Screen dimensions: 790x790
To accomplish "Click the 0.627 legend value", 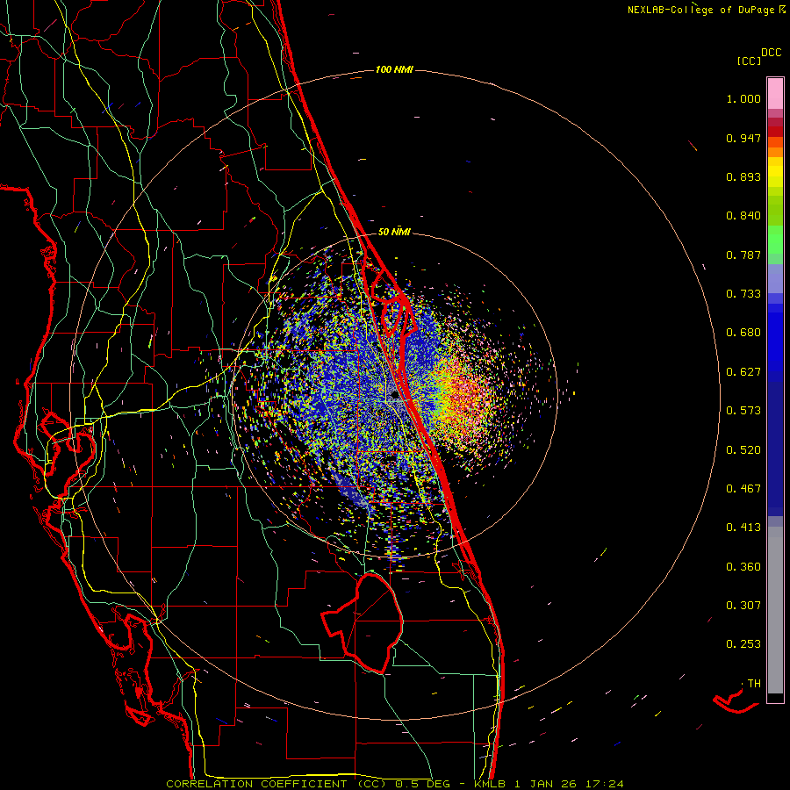I will click(x=743, y=372).
